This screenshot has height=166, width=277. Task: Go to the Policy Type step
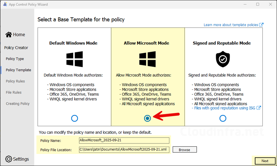[15, 59]
